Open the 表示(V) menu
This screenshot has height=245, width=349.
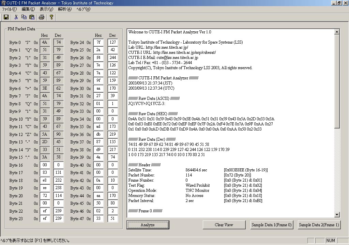tap(46, 9)
